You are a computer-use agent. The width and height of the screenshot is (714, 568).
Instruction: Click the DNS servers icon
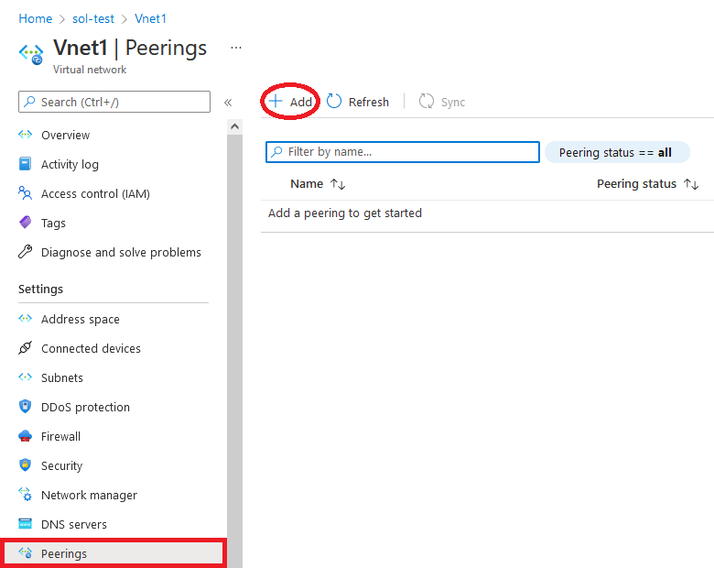tap(25, 523)
